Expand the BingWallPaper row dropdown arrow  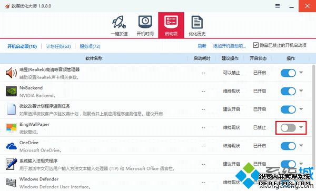301,127
